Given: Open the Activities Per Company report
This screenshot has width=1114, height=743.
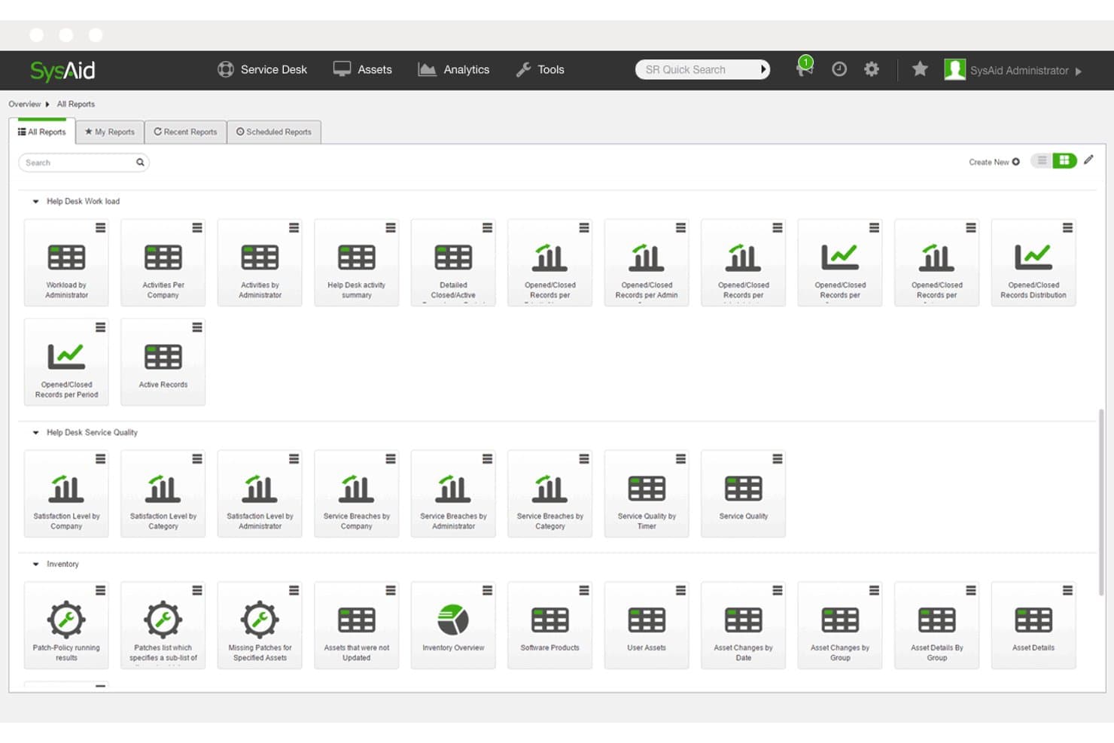Looking at the screenshot, I should [x=163, y=263].
